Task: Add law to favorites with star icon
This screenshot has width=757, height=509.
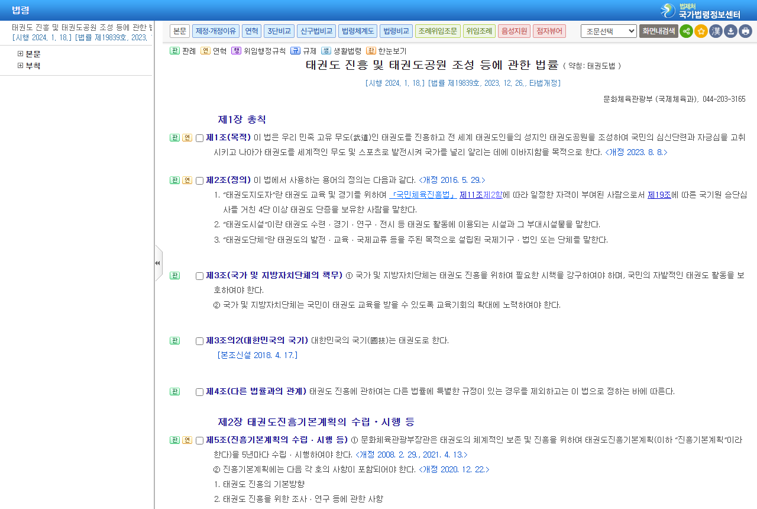Action: [x=701, y=31]
